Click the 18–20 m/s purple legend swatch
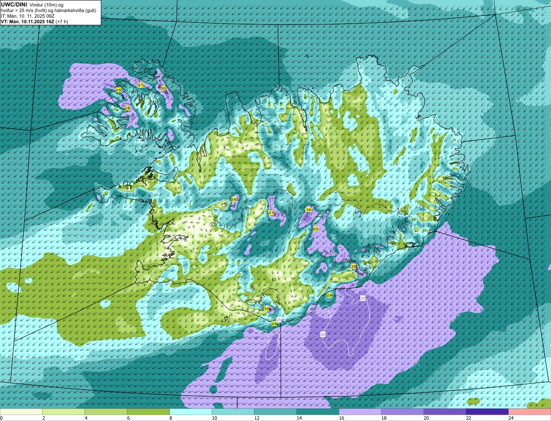Viewport: 551px width, 421px height. click(x=402, y=412)
